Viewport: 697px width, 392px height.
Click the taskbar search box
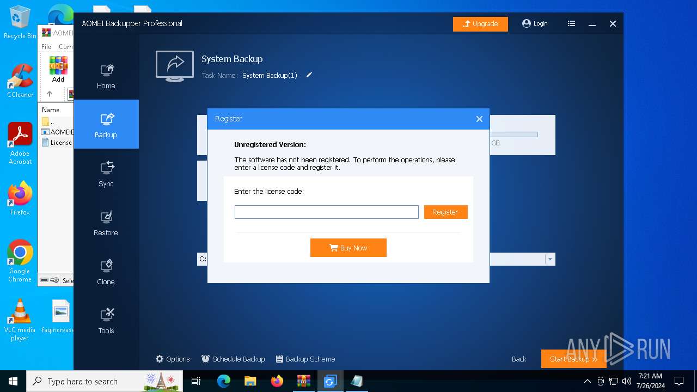click(x=104, y=381)
